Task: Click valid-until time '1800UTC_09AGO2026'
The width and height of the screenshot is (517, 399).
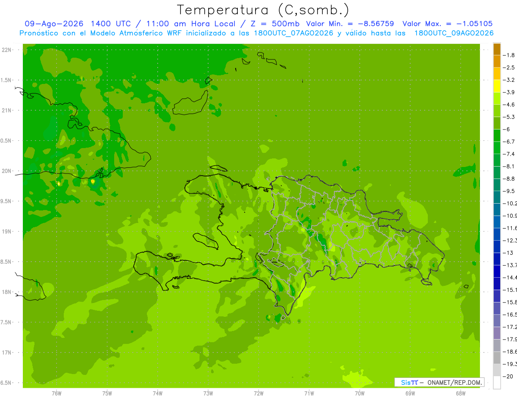Action: (x=454, y=33)
